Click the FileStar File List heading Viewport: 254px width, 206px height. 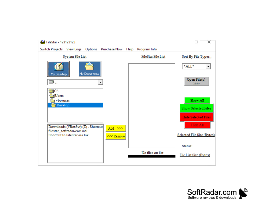tap(153, 56)
